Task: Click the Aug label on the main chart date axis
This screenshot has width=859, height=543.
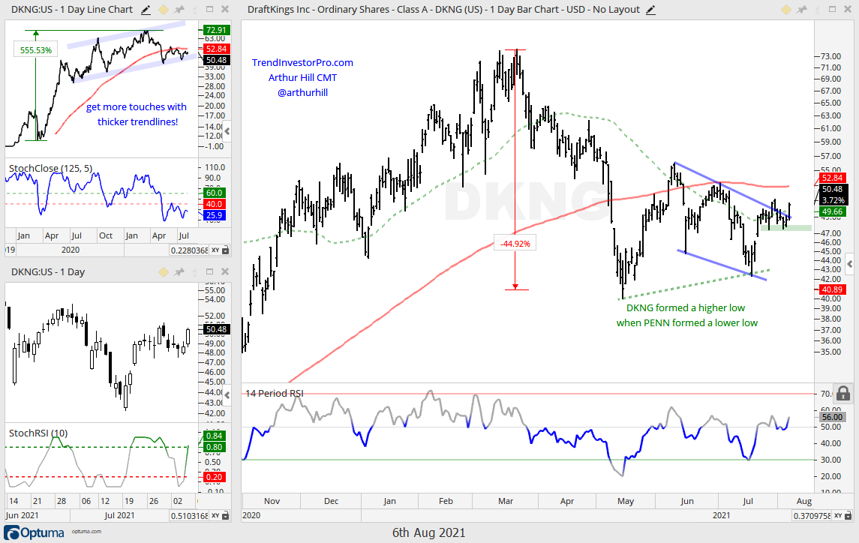Action: coord(803,501)
